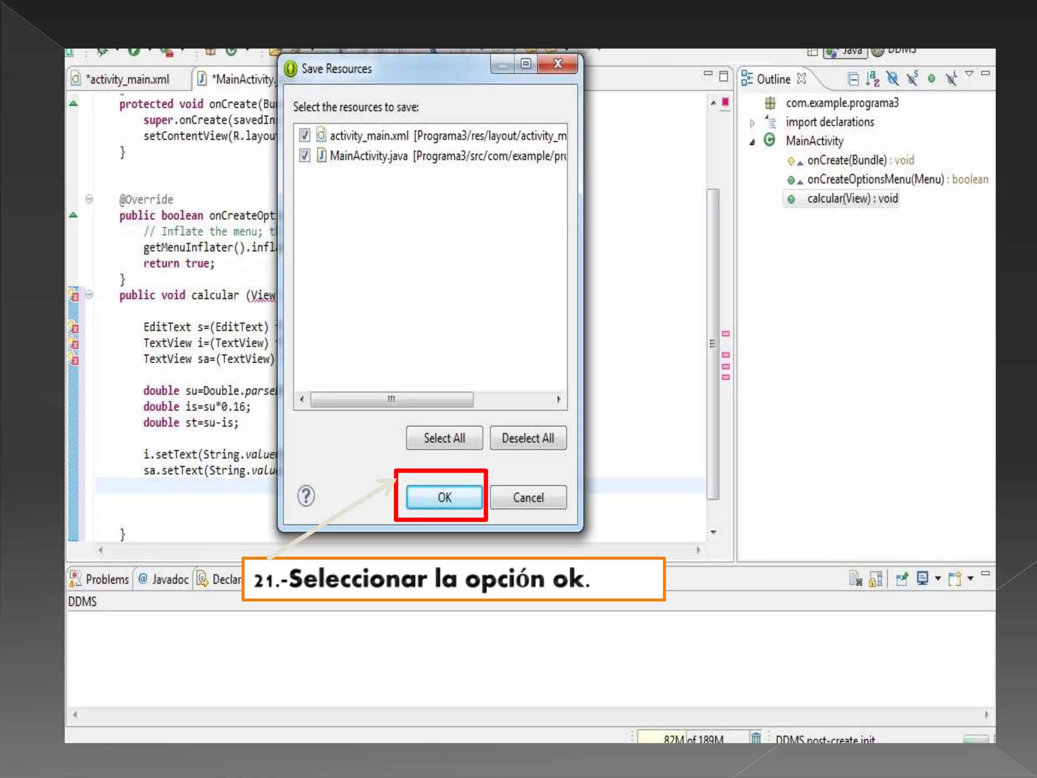Click the Deselect All button
This screenshot has width=1037, height=778.
click(528, 438)
